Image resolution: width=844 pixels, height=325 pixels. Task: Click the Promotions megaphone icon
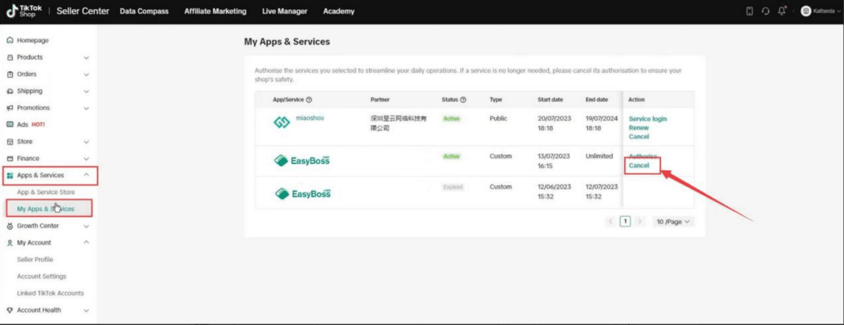coord(10,108)
